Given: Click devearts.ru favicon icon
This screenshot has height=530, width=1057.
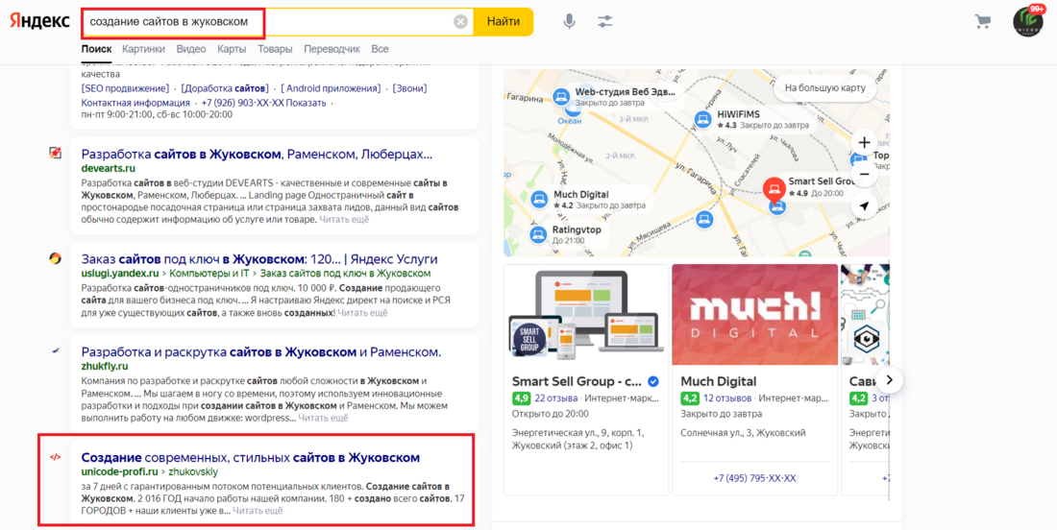Looking at the screenshot, I should click(x=56, y=153).
